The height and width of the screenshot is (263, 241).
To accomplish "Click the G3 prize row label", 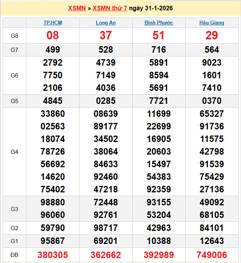I will (x=15, y=209).
